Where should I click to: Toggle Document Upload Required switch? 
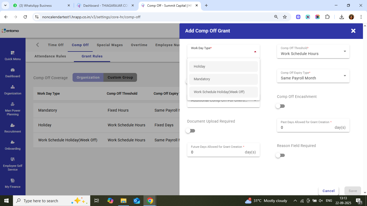click(190, 131)
